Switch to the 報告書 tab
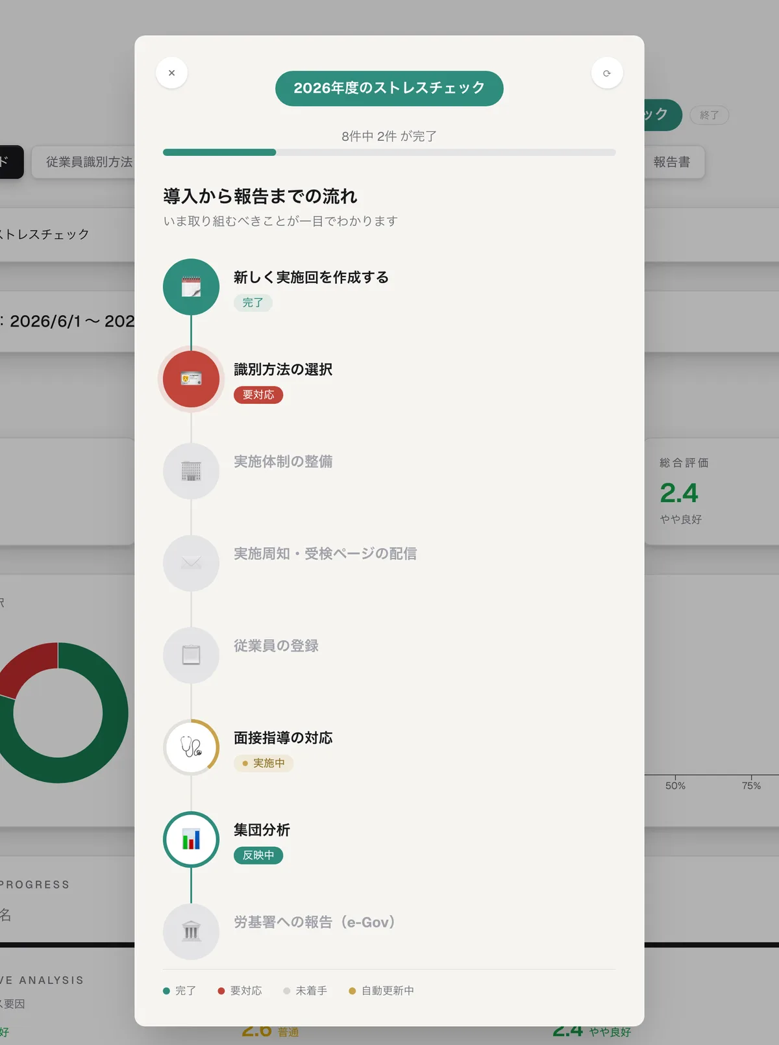Image resolution: width=779 pixels, height=1045 pixels. click(x=671, y=162)
